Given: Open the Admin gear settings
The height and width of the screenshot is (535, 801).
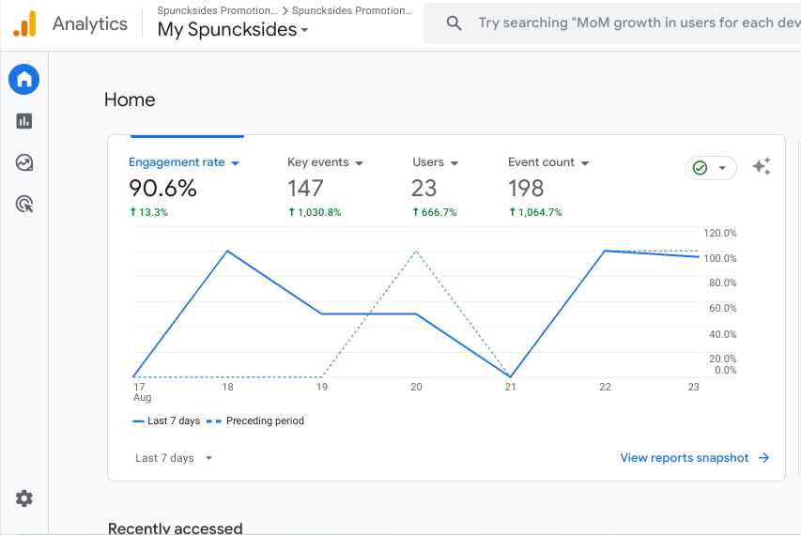Looking at the screenshot, I should 24,498.
